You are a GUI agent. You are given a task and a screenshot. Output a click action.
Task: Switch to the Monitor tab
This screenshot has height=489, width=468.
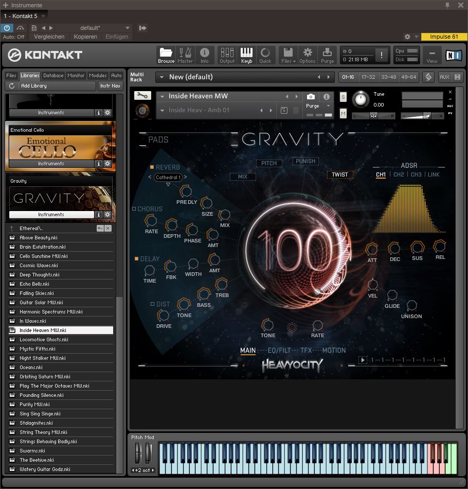tap(76, 76)
